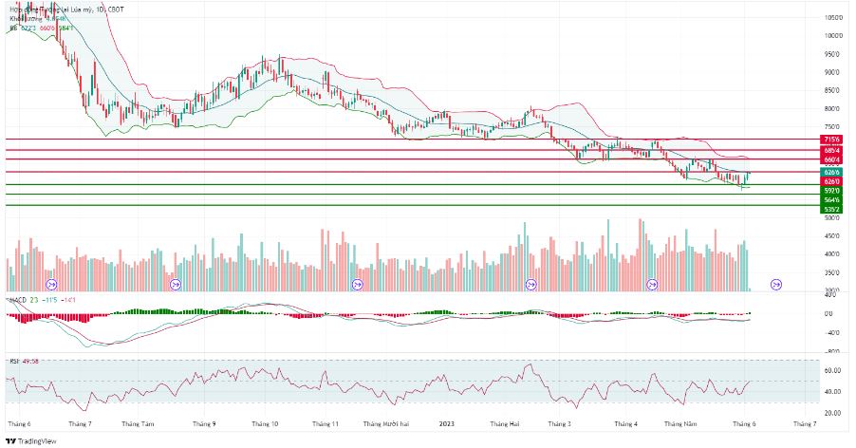The image size is (856, 448).
Task: Click the -40'0 mark on the MACD scale
Action: pos(833,333)
